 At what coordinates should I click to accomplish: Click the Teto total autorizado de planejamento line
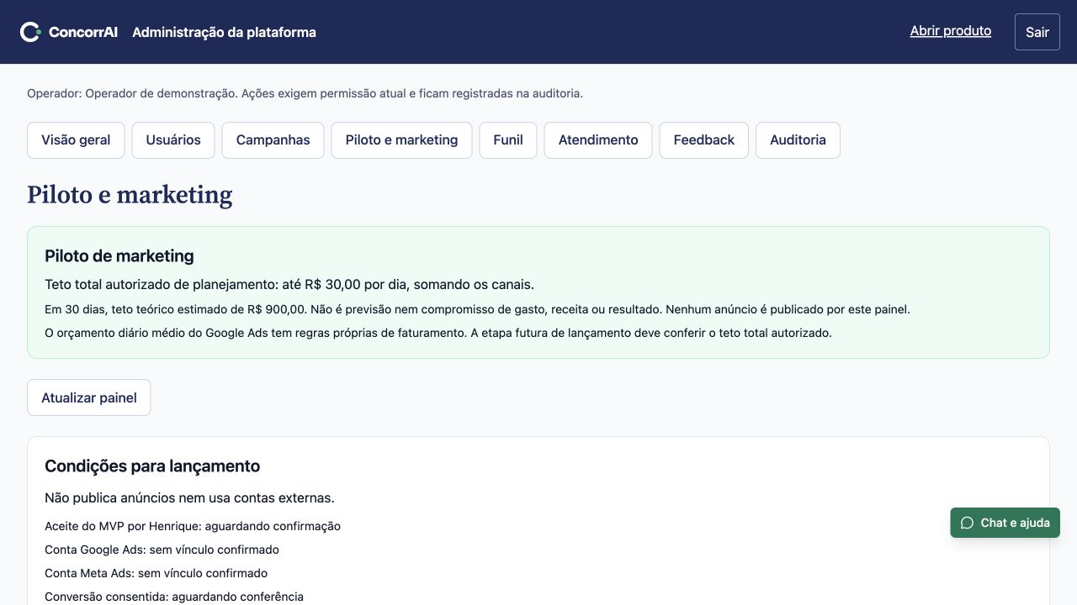[289, 284]
